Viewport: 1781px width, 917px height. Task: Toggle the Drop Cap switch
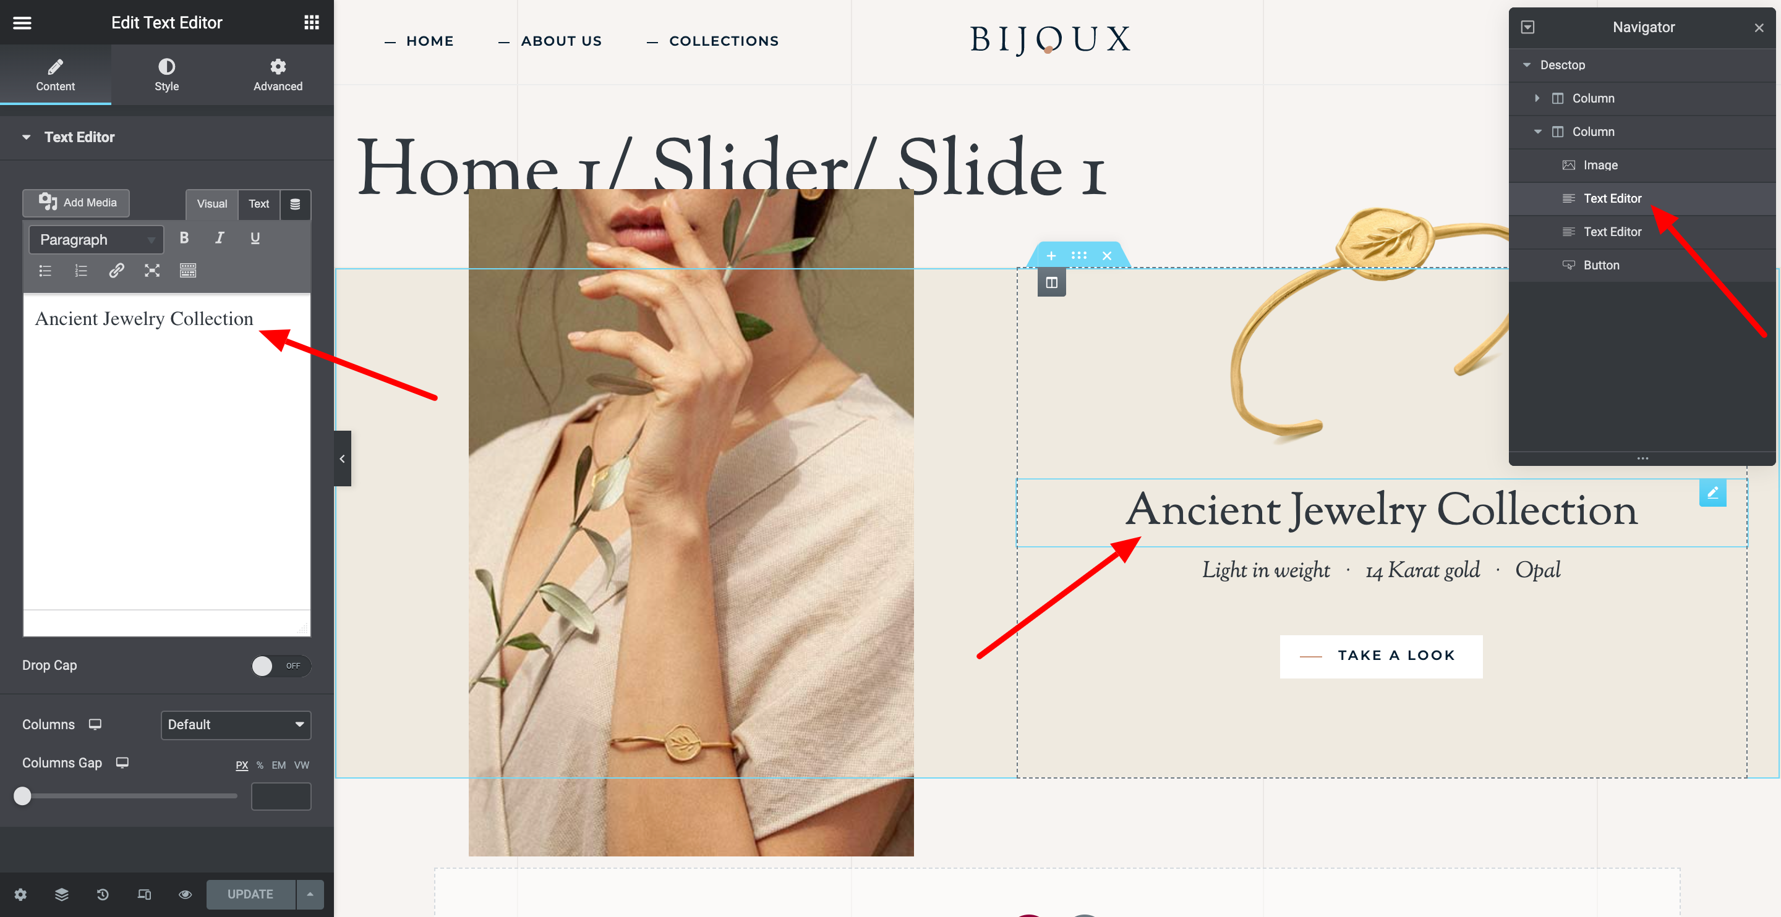[x=281, y=666]
